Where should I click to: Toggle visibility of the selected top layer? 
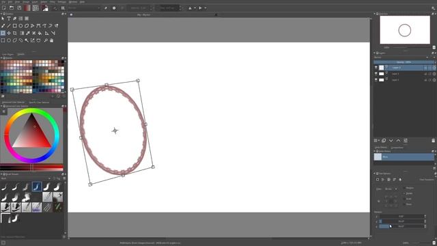[x=376, y=68]
